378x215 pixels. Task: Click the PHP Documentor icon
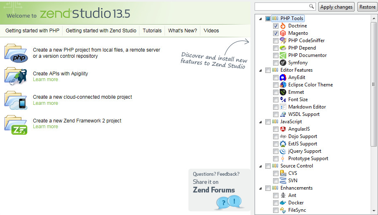click(x=283, y=55)
